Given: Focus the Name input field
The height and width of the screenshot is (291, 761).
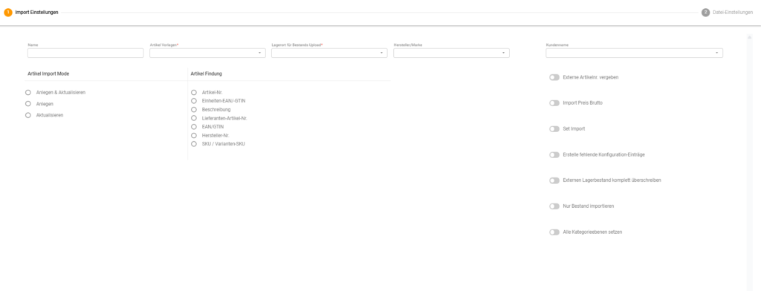Looking at the screenshot, I should tap(85, 53).
